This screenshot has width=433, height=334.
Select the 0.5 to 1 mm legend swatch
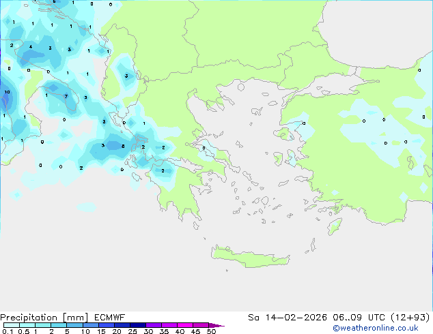click(x=27, y=325)
